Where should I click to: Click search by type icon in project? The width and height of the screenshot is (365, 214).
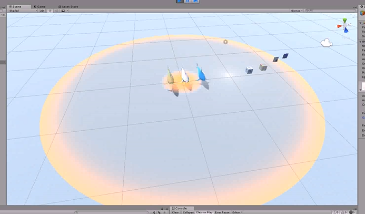pyautogui.click(x=154, y=212)
